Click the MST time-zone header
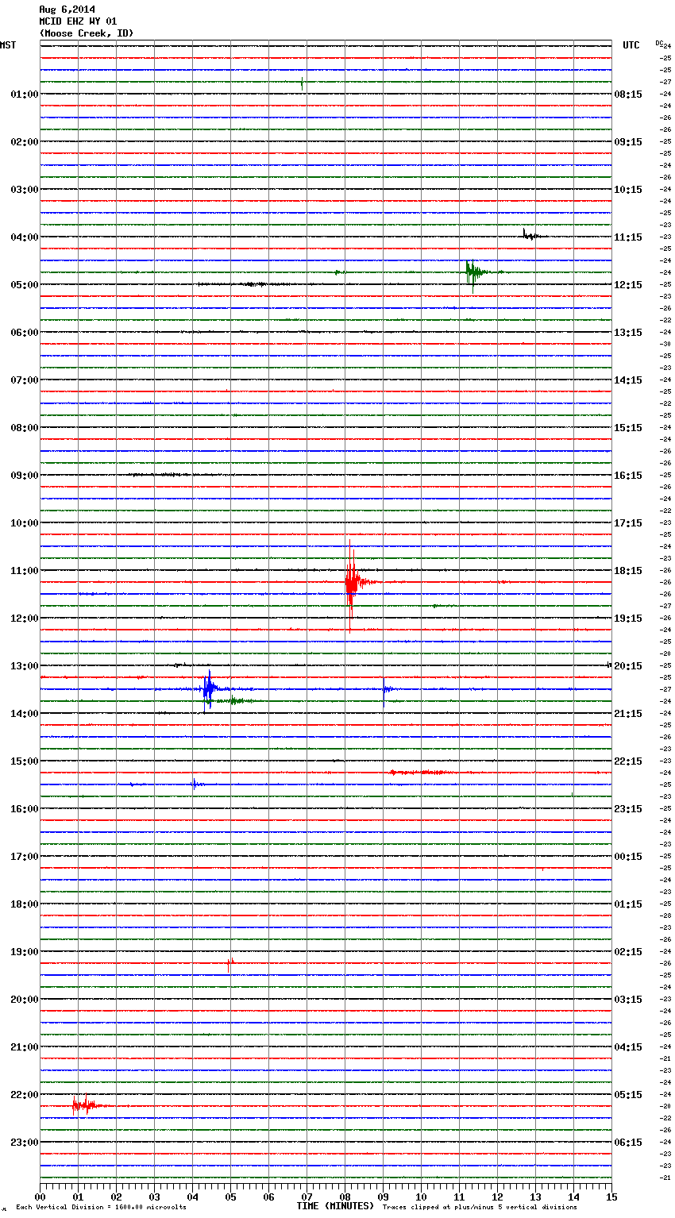This screenshot has width=675, height=1218. click(x=8, y=45)
